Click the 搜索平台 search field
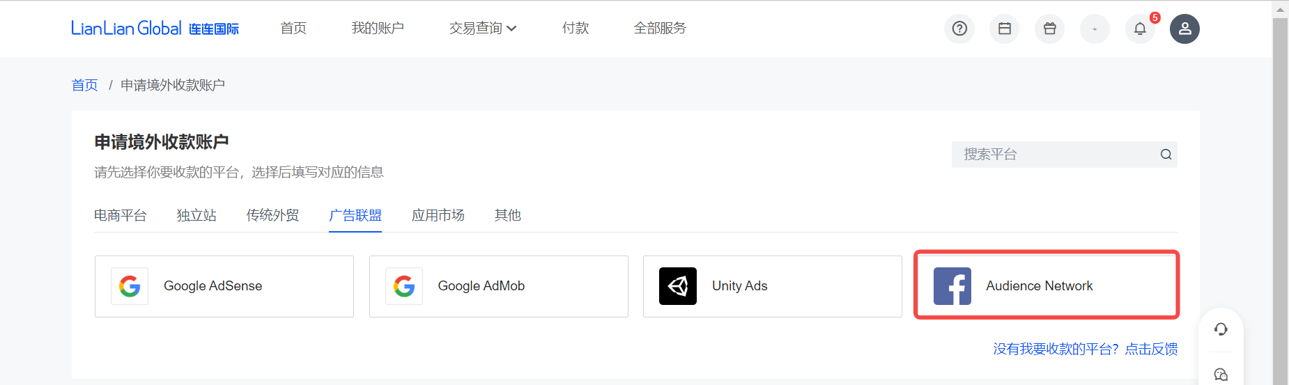 click(x=1065, y=155)
